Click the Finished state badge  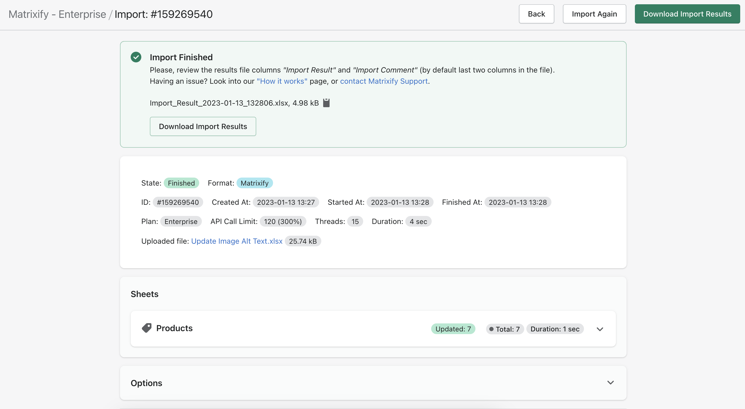pos(181,183)
